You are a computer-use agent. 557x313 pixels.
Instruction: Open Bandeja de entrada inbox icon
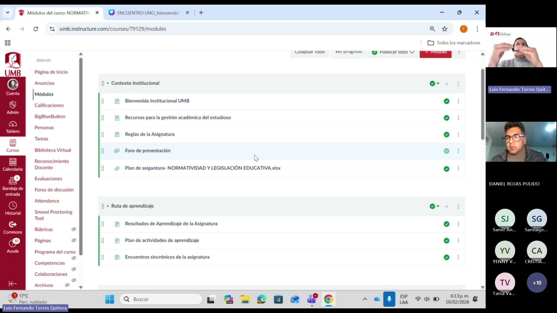(13, 180)
